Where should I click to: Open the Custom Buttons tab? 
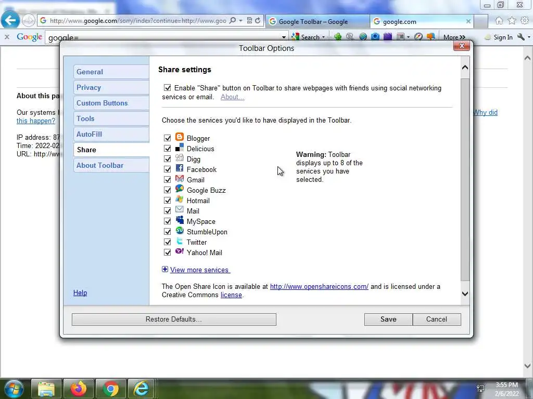tap(111, 103)
